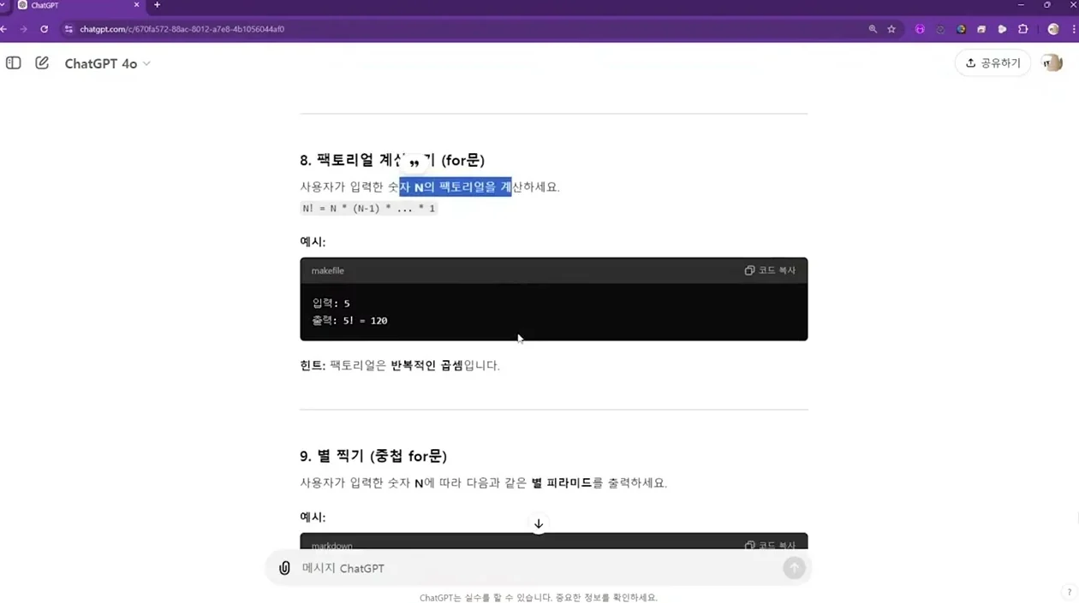Click the 예시: label above makefile block
The width and height of the screenshot is (1079, 603).
[313, 242]
